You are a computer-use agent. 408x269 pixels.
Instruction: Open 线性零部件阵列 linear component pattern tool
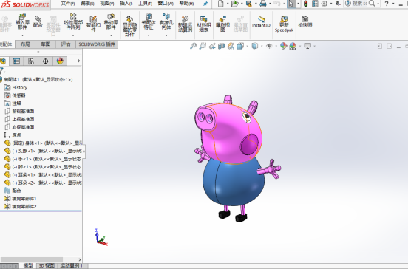73,22
